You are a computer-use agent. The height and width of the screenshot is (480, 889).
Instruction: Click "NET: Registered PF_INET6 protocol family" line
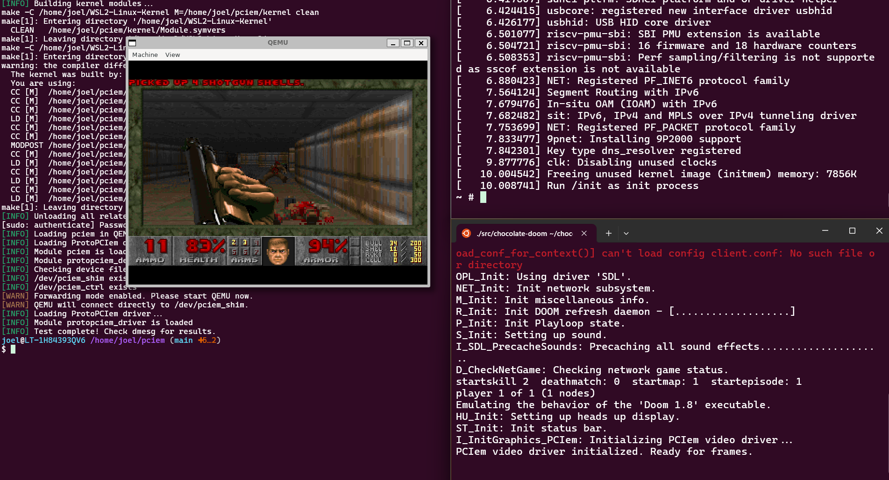coord(623,81)
